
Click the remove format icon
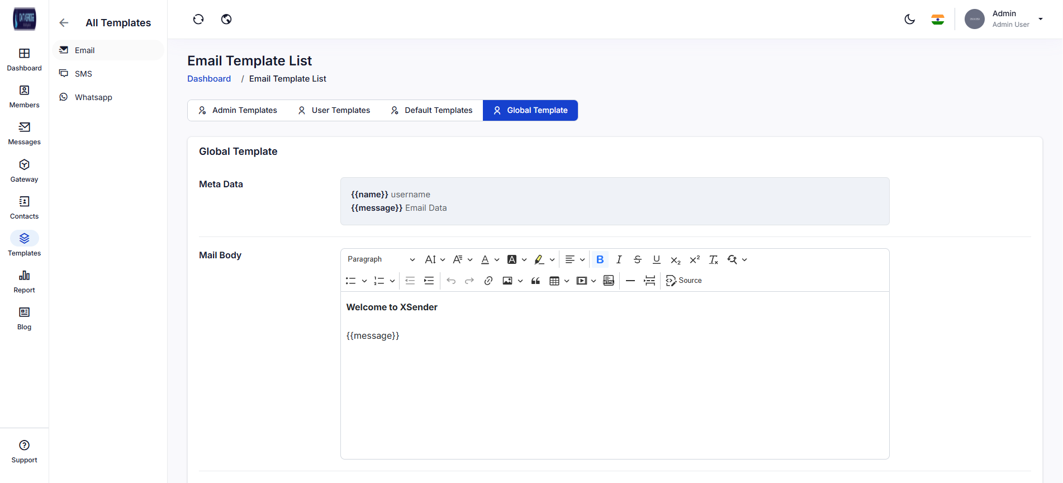coord(714,259)
